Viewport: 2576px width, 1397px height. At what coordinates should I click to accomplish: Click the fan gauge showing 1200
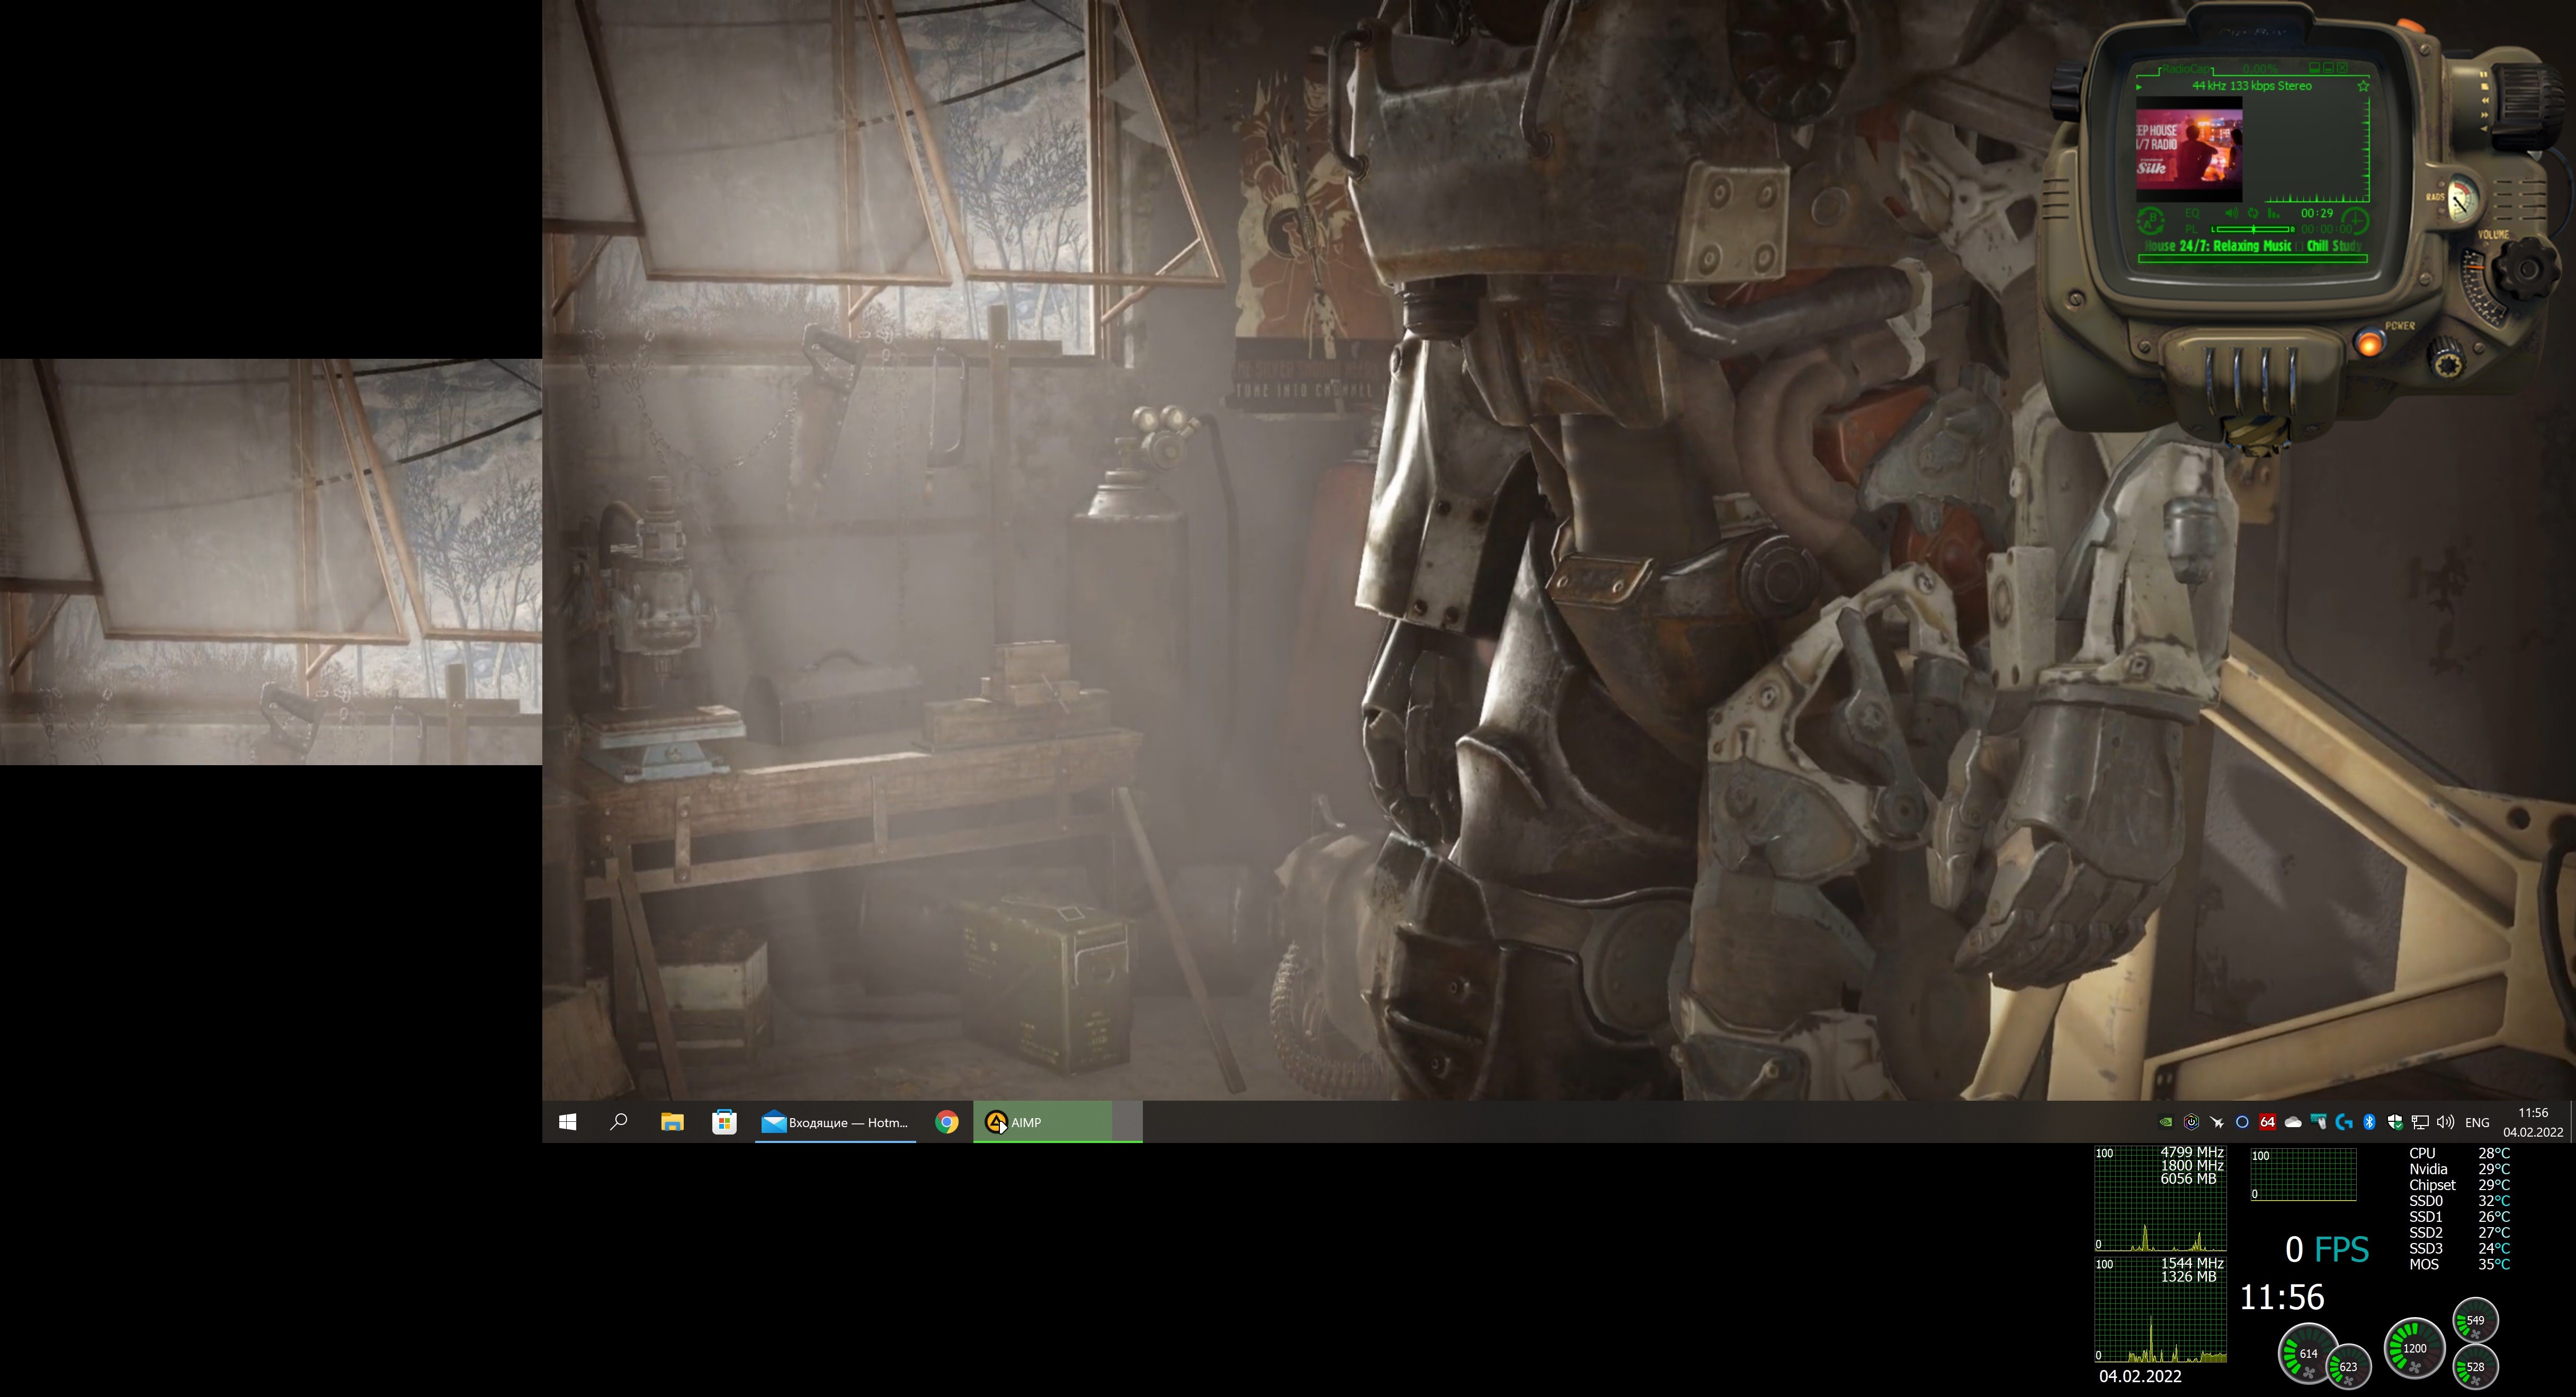[x=2414, y=1348]
